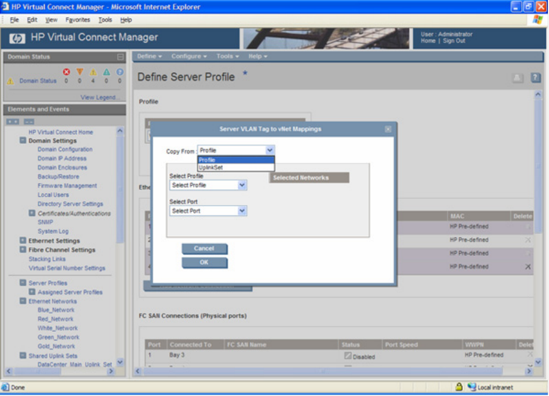This screenshot has width=549, height=396.
Task: Collapse all tree items with -- button
Action: [x=29, y=121]
